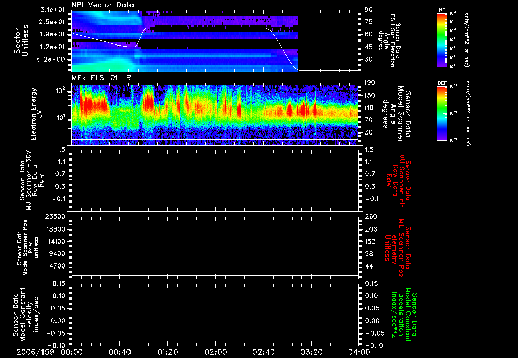This screenshot has width=518, height=358.
Task: Click the "2.5e+01" sector tick value
Action: tap(53, 22)
